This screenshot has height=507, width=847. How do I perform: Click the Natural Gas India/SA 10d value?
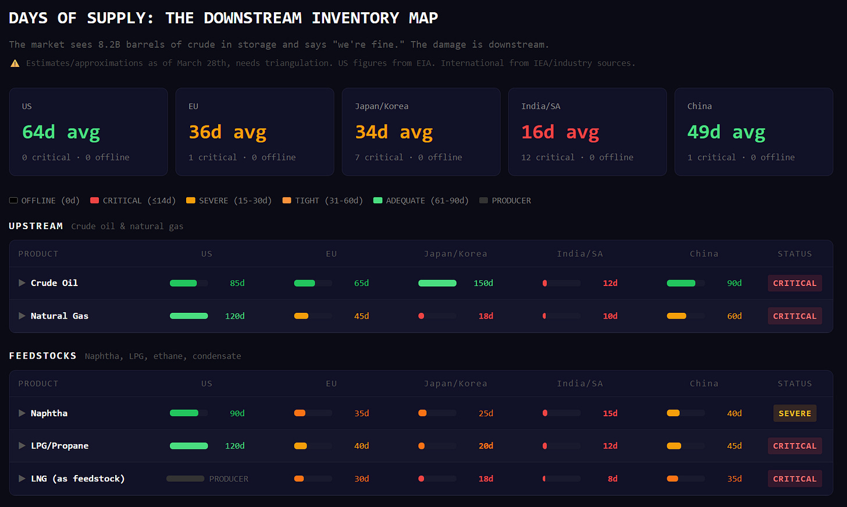click(x=610, y=316)
